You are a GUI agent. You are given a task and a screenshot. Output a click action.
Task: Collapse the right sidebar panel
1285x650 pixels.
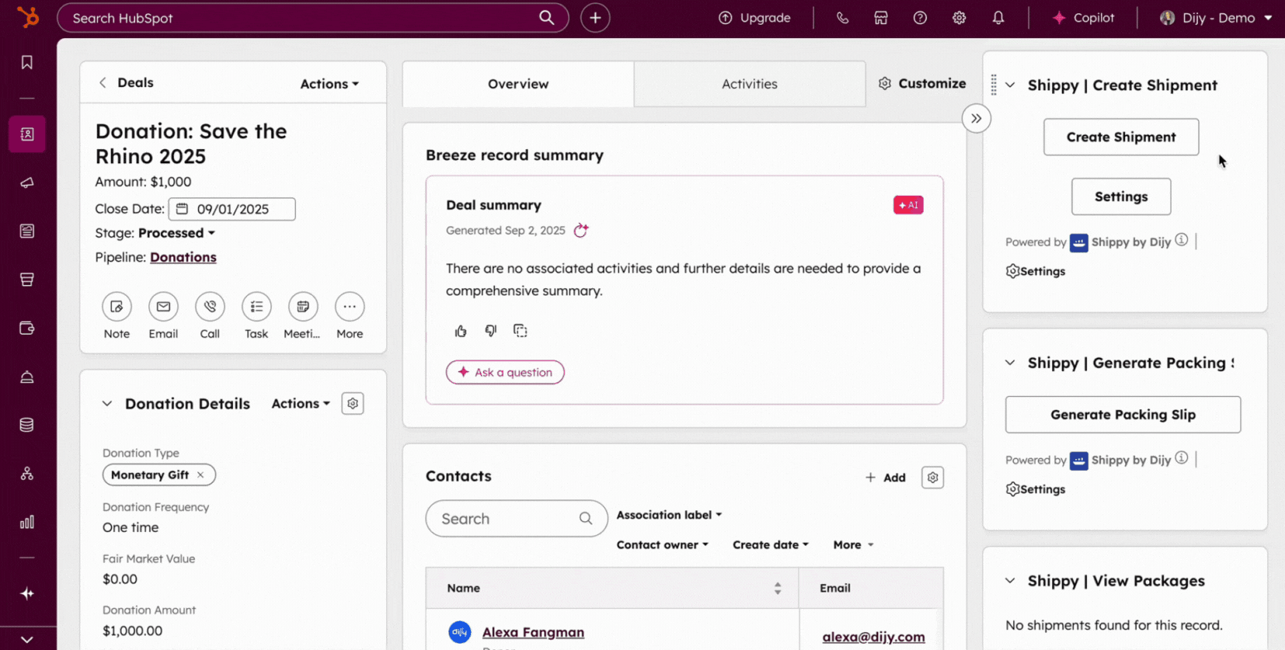[x=976, y=119]
